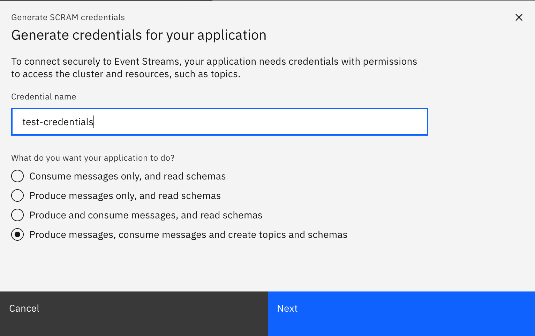Image resolution: width=535 pixels, height=336 pixels.
Task: Click the 'Generate credentials for your application' heading
Action: [x=139, y=35]
